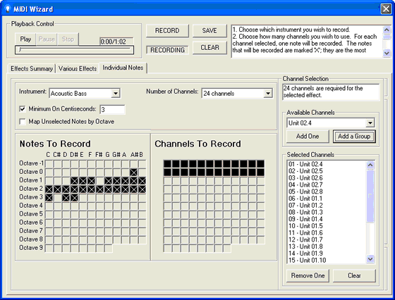Toggle the D# note cell in Octave 3
The image size is (395, 300).
click(x=74, y=197)
